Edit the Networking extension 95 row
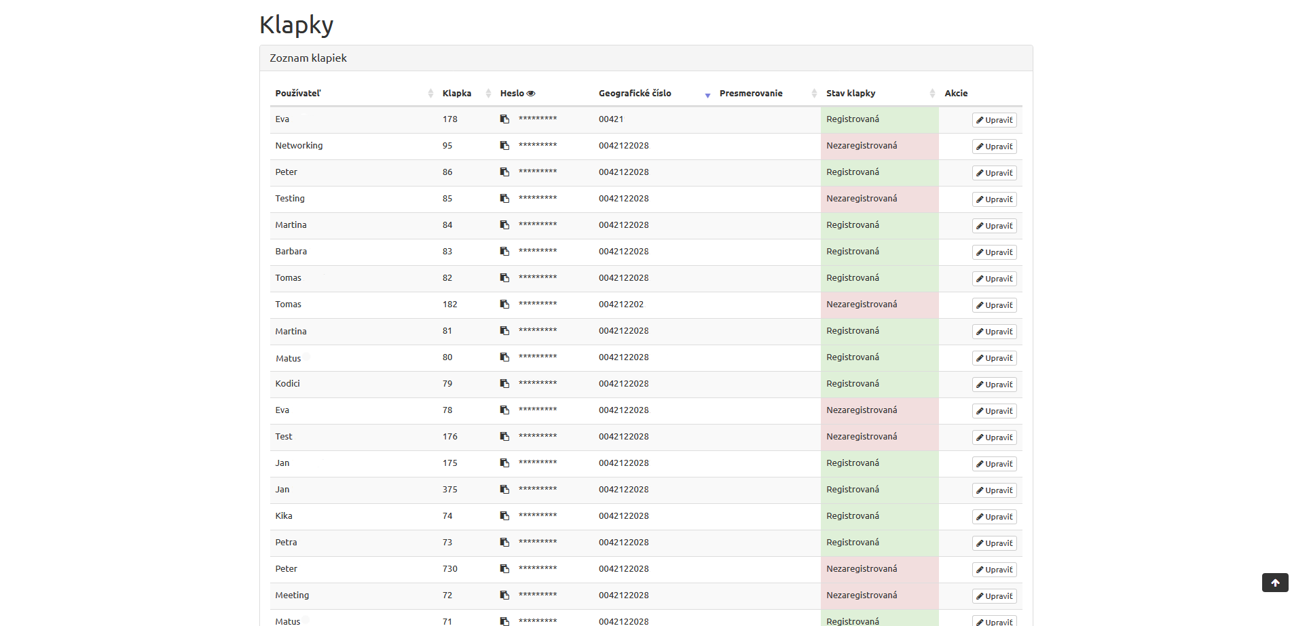Viewport: 1292px width, 626px height. [x=995, y=146]
